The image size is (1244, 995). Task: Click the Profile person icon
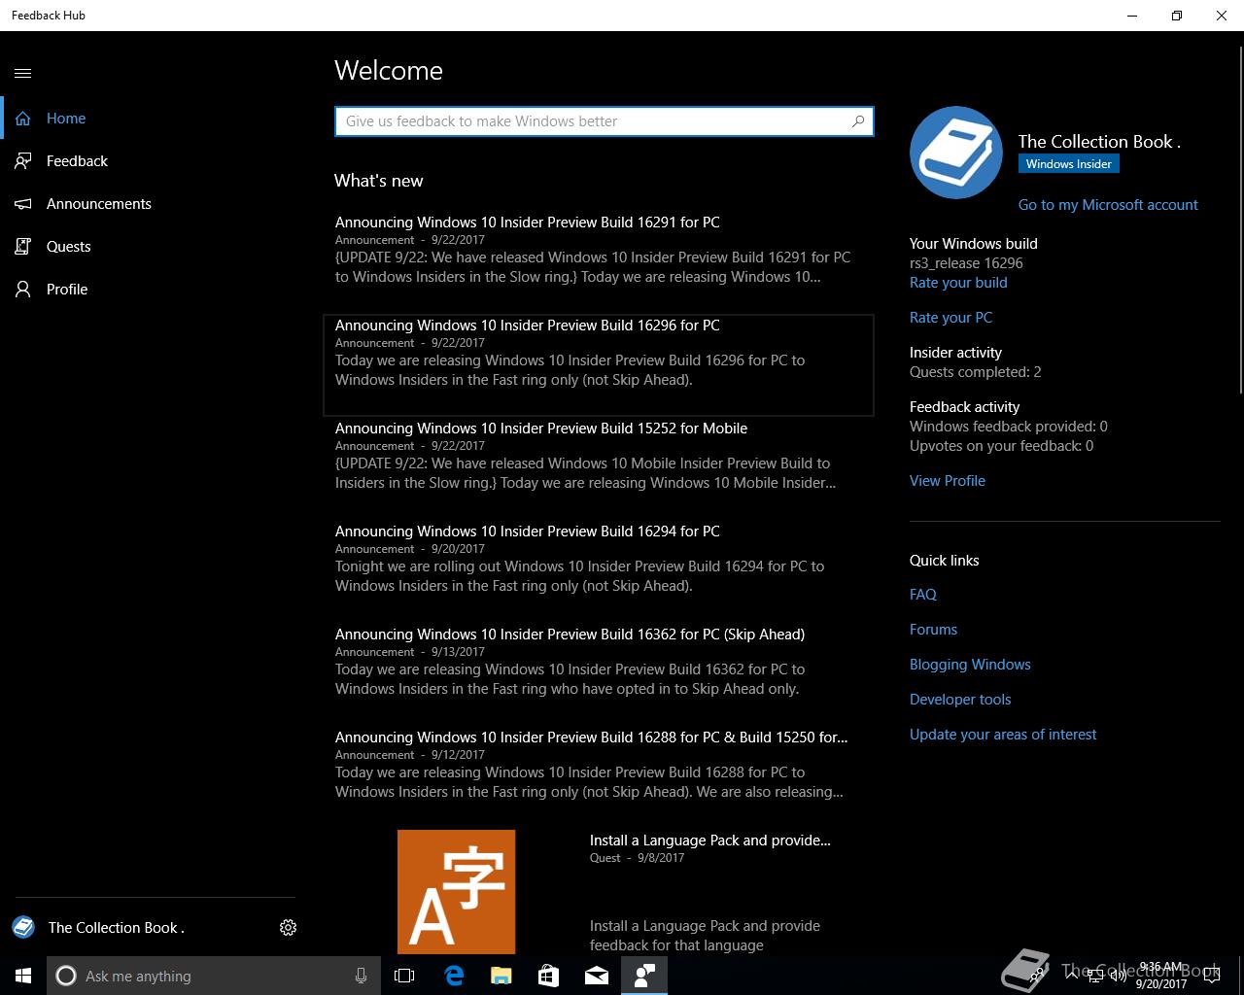[23, 290]
